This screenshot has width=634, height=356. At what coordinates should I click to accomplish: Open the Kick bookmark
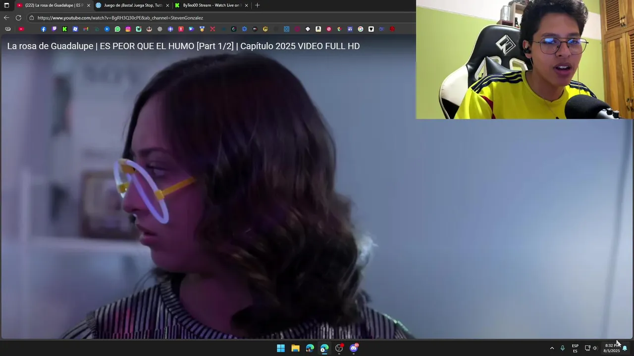(x=64, y=29)
